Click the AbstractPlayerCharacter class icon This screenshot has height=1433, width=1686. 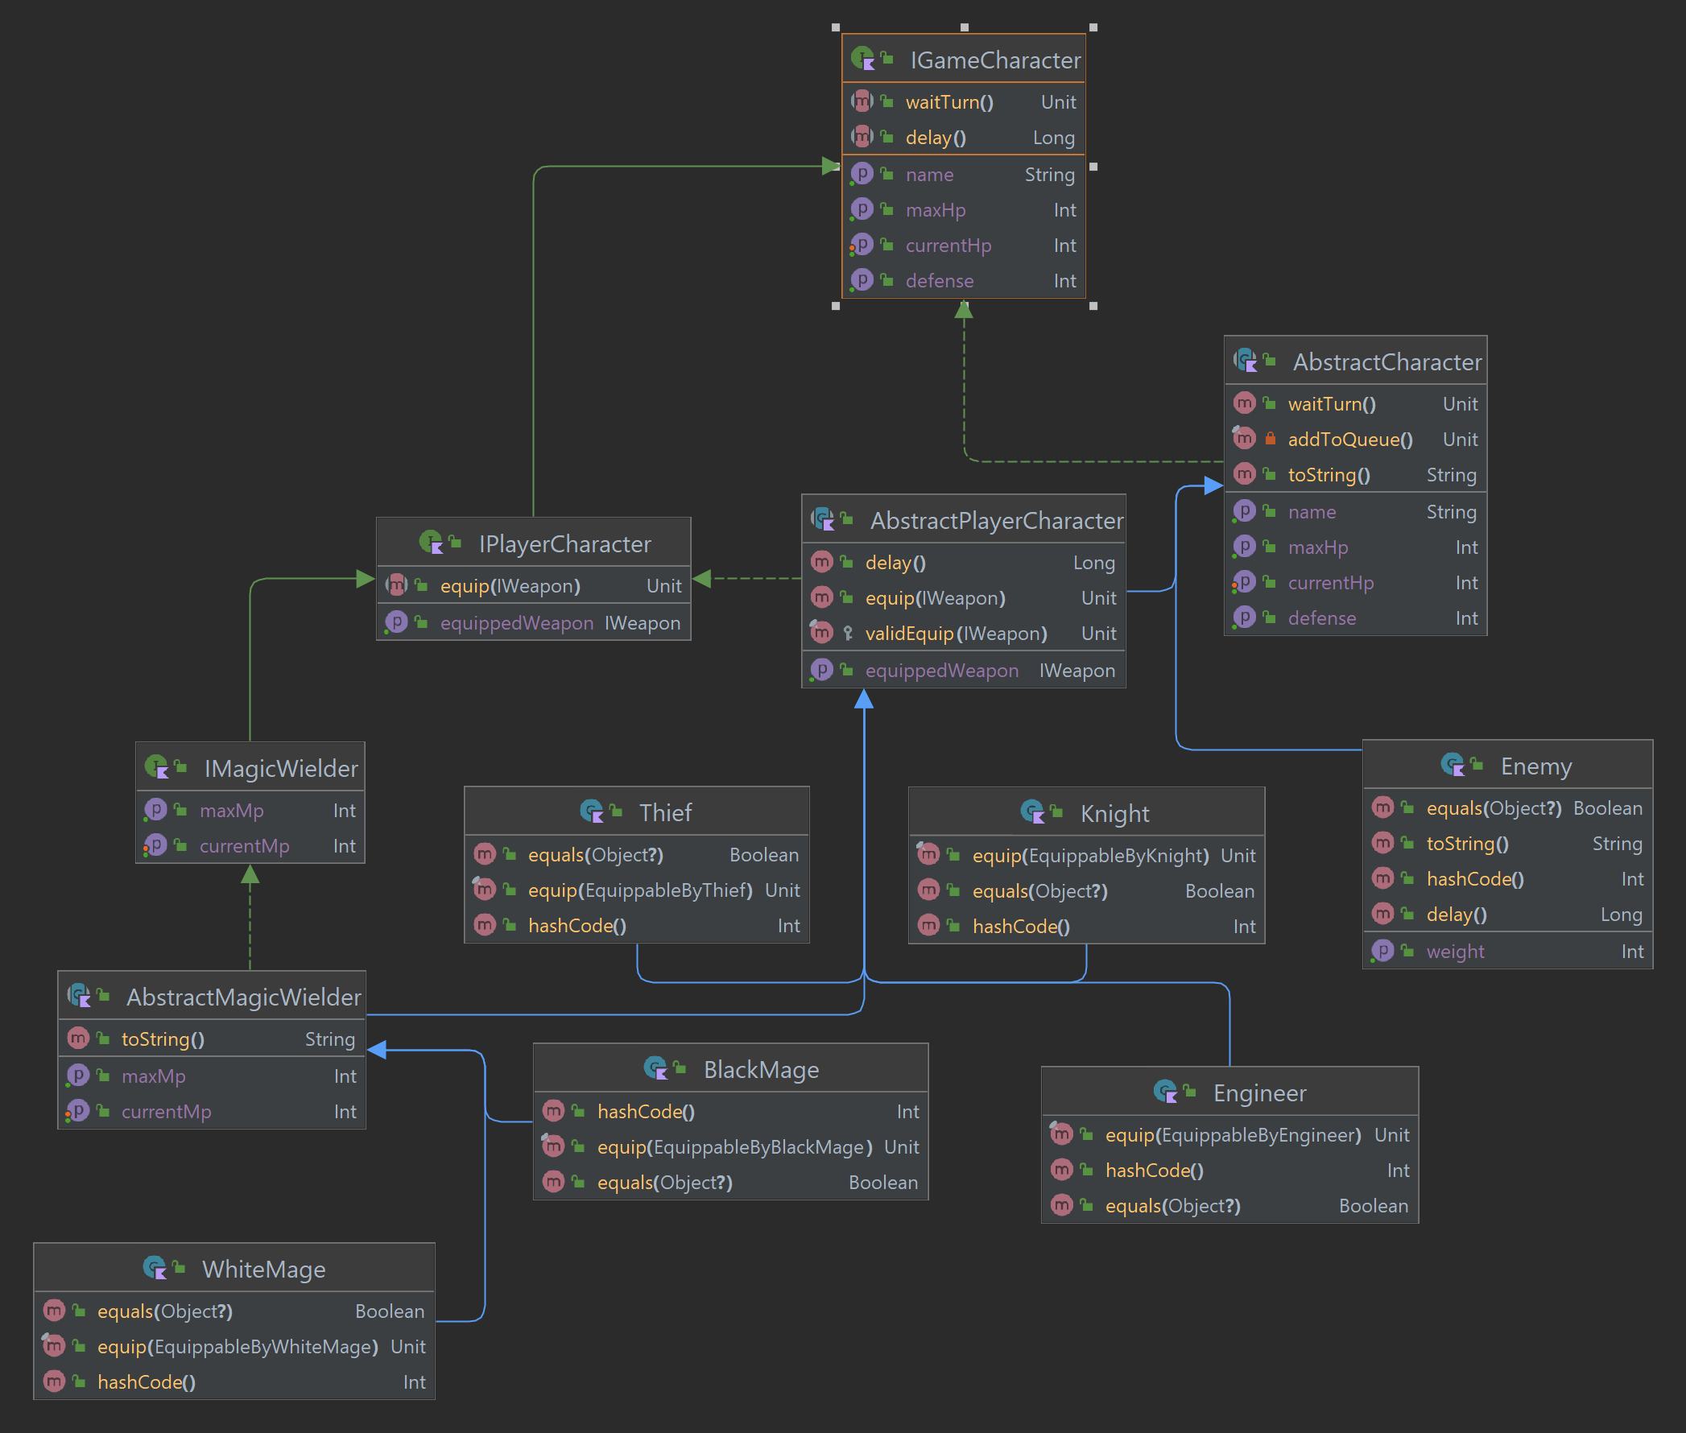pos(823,519)
